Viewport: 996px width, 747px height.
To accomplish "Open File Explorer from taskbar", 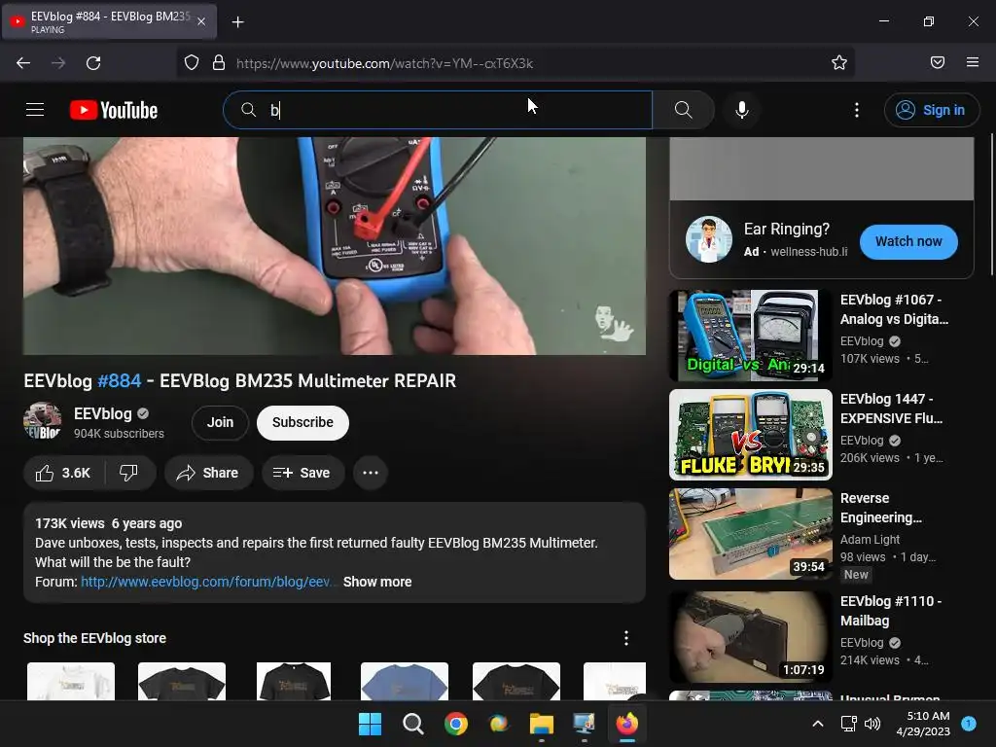I will pyautogui.click(x=542, y=724).
